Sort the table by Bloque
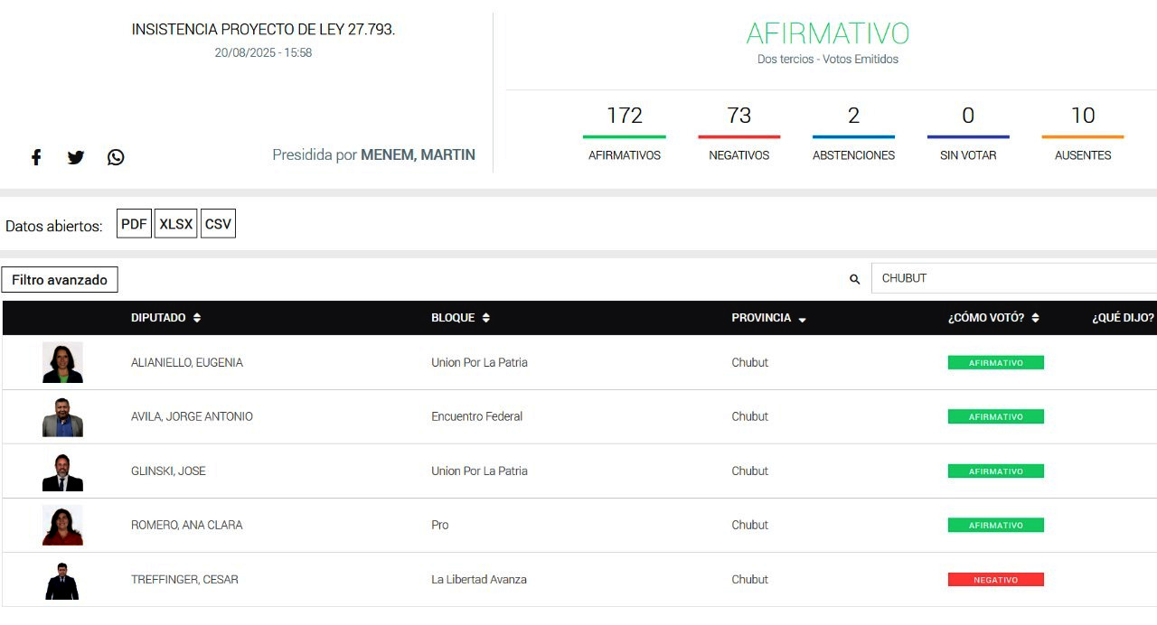 [486, 318]
